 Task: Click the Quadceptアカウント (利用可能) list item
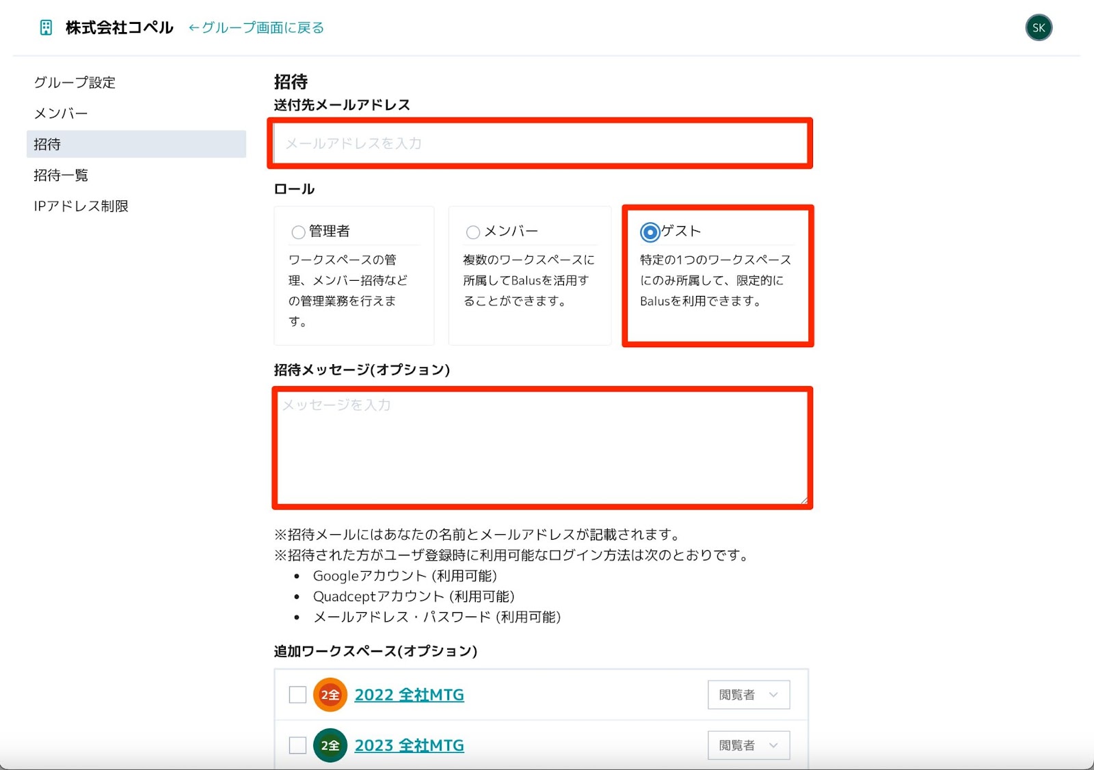point(414,596)
